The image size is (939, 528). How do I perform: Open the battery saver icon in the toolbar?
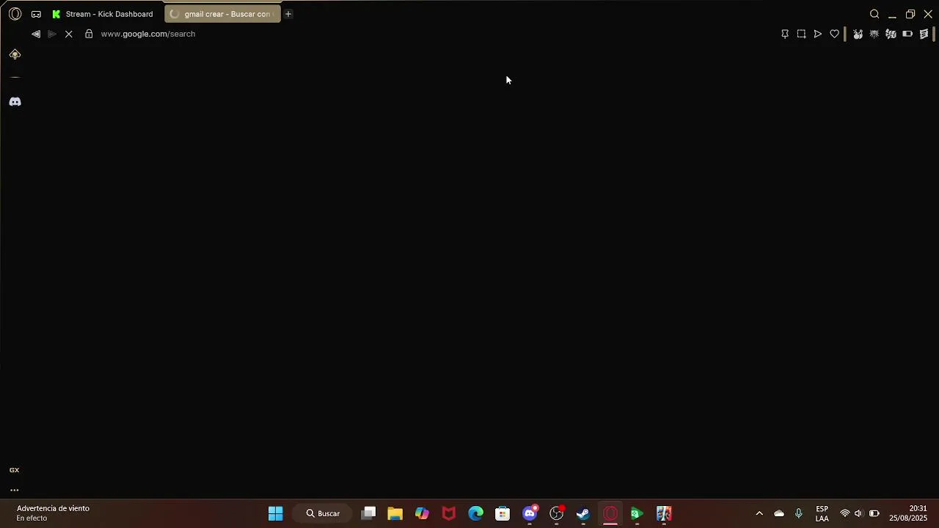click(907, 34)
